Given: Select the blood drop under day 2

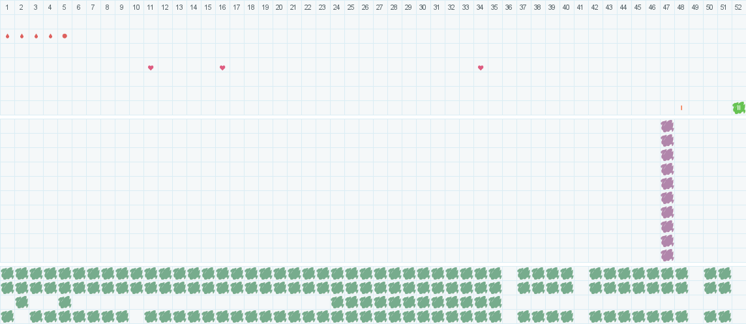Looking at the screenshot, I should (x=22, y=36).
